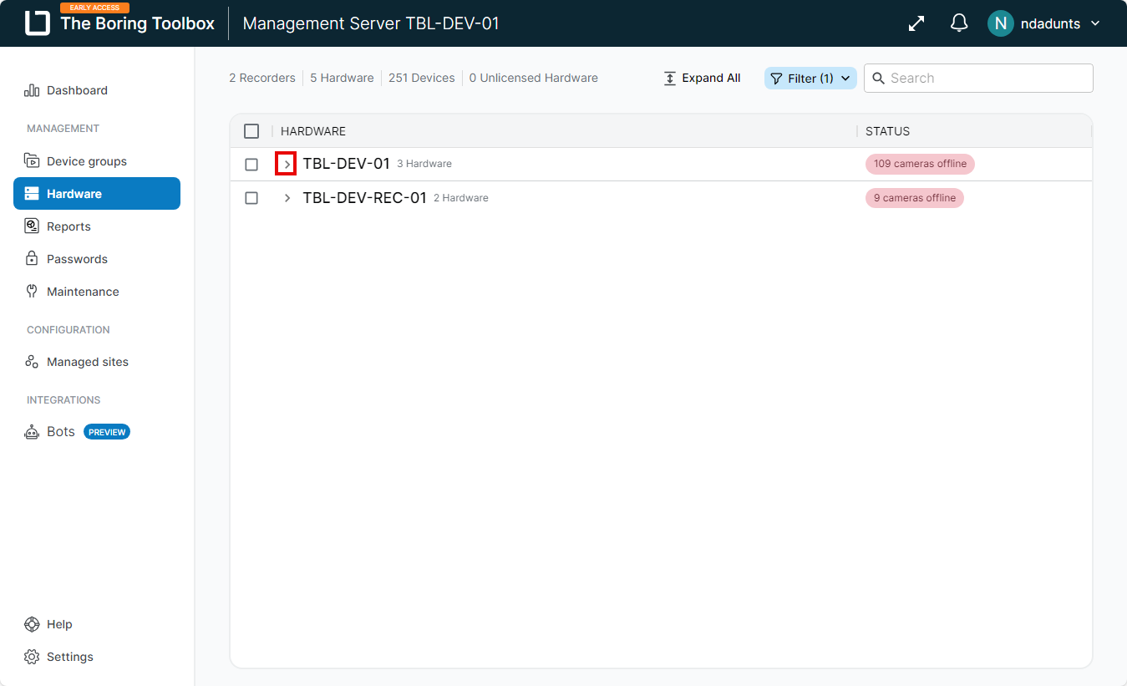Click the ndadunts user avatar
The height and width of the screenshot is (686, 1127).
click(x=1000, y=23)
